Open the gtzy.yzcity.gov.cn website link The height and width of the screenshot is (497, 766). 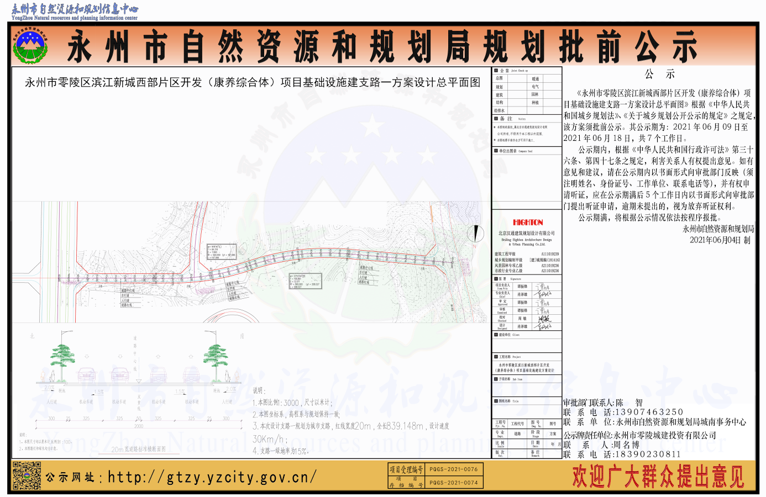click(212, 477)
